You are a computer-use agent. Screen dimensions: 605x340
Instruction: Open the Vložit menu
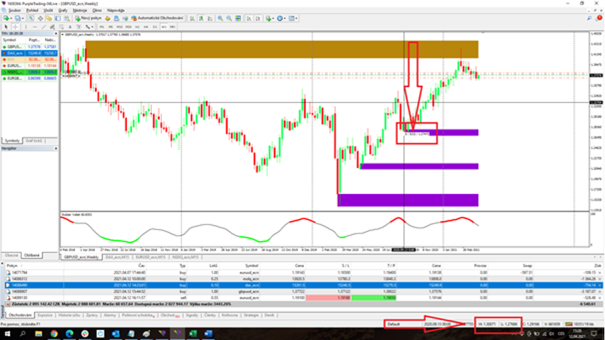(48, 11)
